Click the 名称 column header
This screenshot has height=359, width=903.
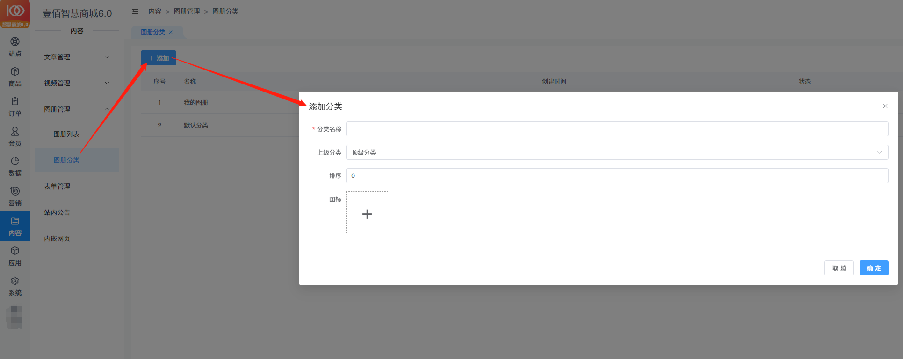(x=190, y=81)
